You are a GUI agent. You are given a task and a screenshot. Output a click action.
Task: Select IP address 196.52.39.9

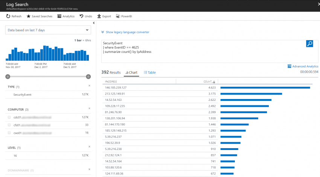[x=112, y=143]
